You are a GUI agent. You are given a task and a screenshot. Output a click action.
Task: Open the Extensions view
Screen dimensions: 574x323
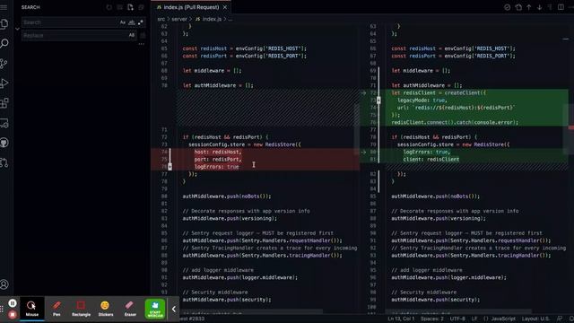click(4, 103)
